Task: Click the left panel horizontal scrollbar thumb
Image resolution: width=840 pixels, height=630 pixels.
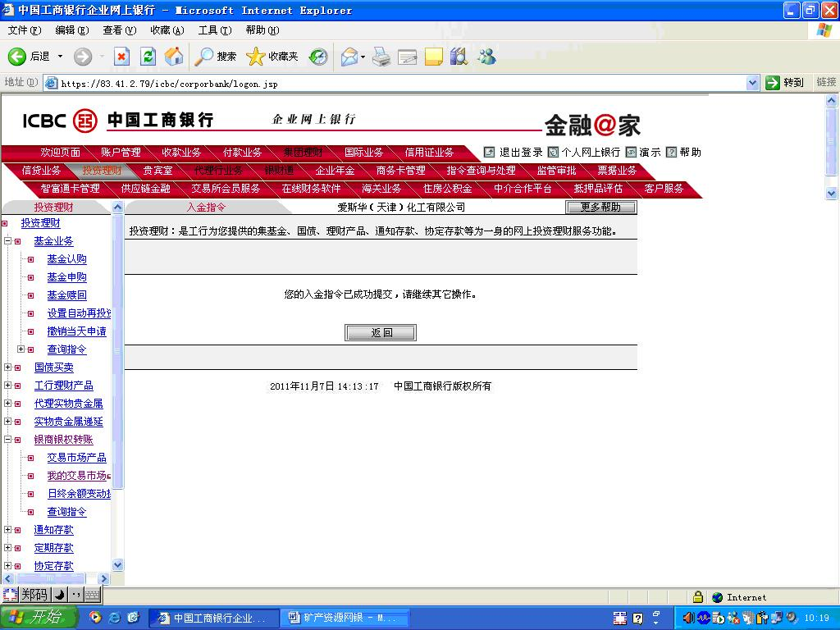Action: (50, 578)
